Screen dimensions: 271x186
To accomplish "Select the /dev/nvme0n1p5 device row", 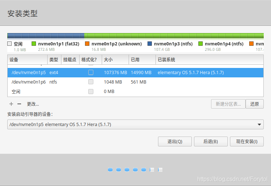I will coord(135,73).
